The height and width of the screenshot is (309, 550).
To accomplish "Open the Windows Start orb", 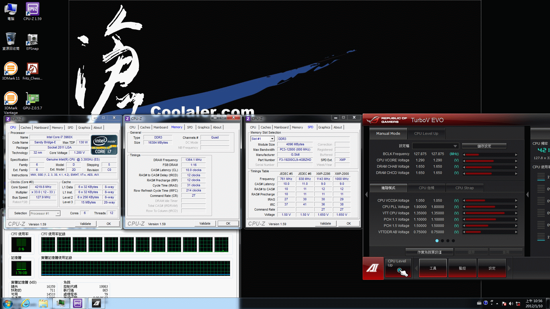I will click(8, 303).
